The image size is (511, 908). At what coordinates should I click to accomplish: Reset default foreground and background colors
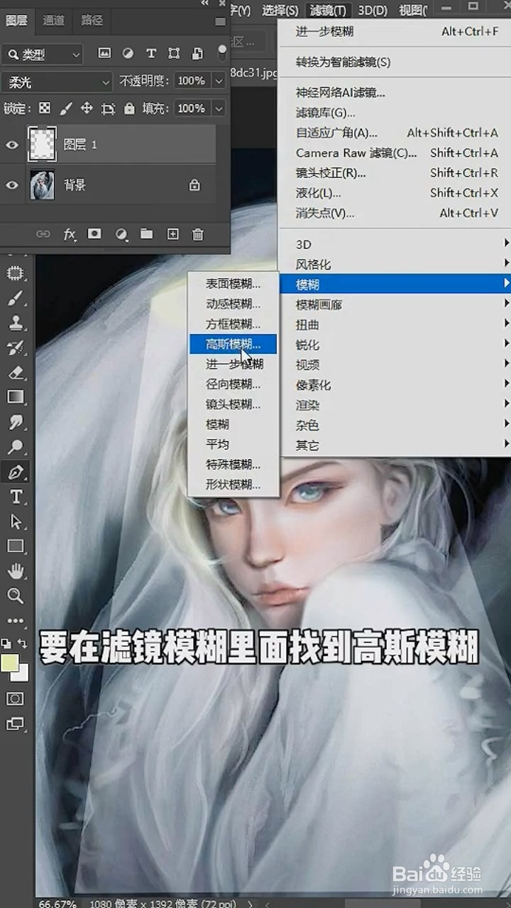[x=6, y=643]
